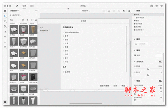
Task: Open the background color swatch
Action: tap(159, 55)
